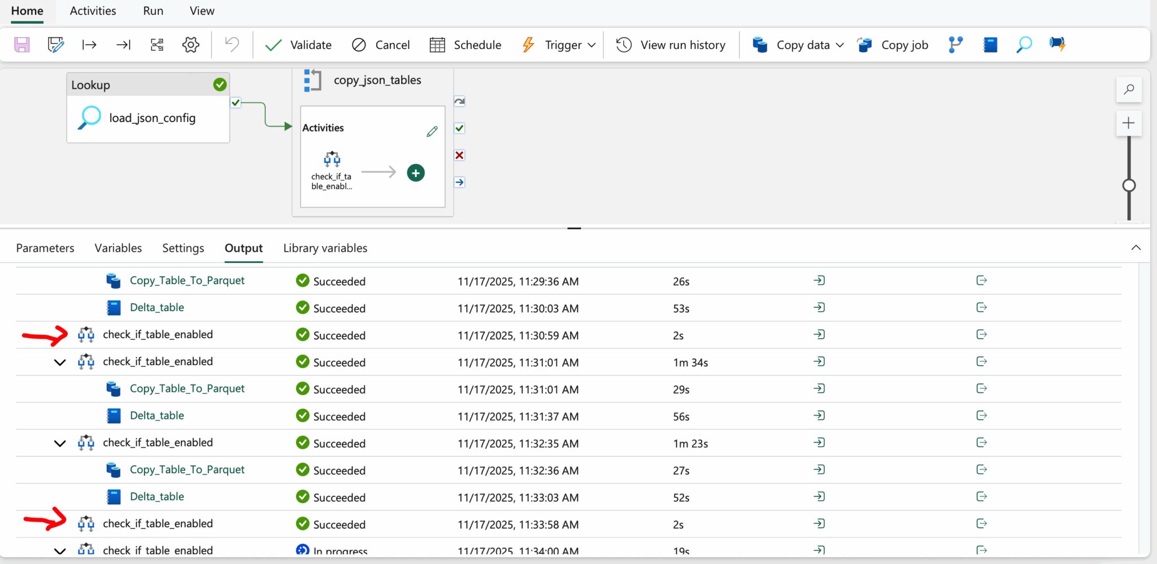Screen dimensions: 1157x564
Task: Add activity with green plus button
Action: pos(416,173)
